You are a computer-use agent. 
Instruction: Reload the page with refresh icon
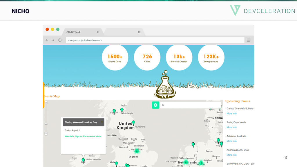(60, 40)
